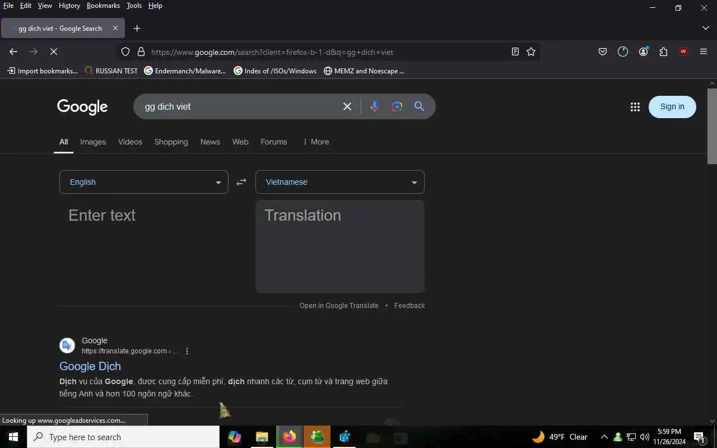
Task: Open Index of /ISOs/Windows bookmark
Action: coord(275,71)
